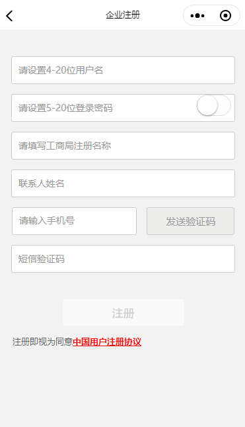Tap the 发送验证码 send code button
This screenshot has height=427, width=245.
tap(190, 221)
